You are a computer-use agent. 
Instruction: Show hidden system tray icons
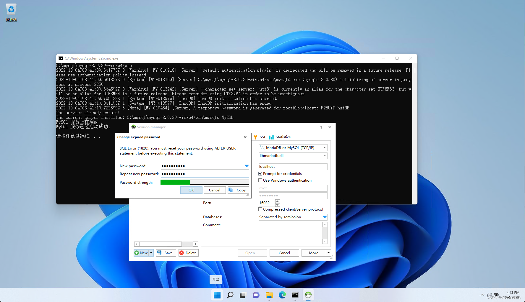tap(482, 295)
